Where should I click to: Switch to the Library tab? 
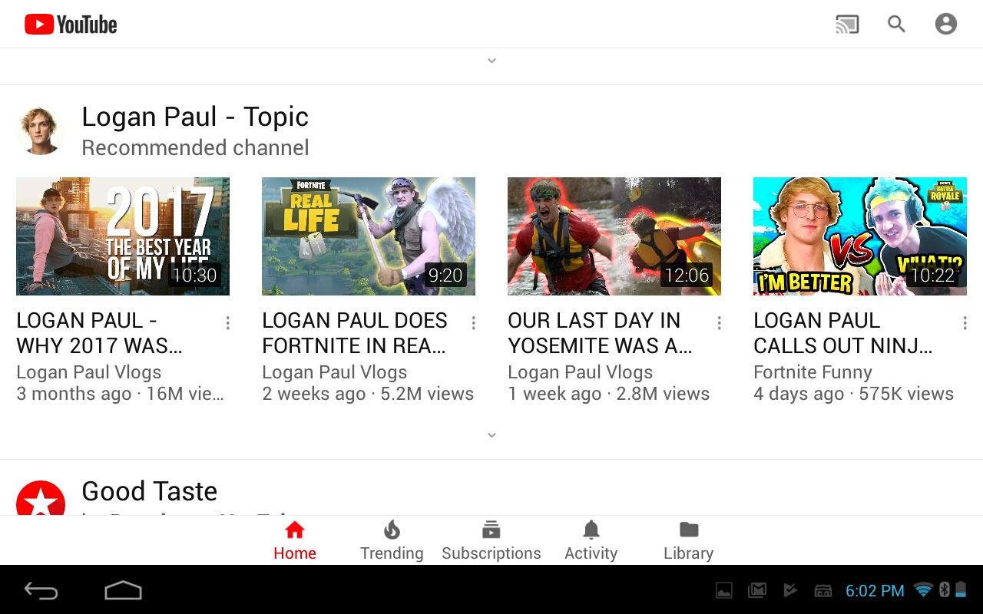point(689,541)
